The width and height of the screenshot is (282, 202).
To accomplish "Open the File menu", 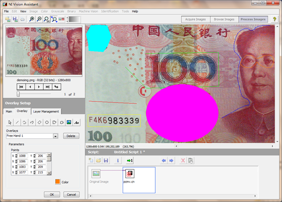I will point(6,11).
